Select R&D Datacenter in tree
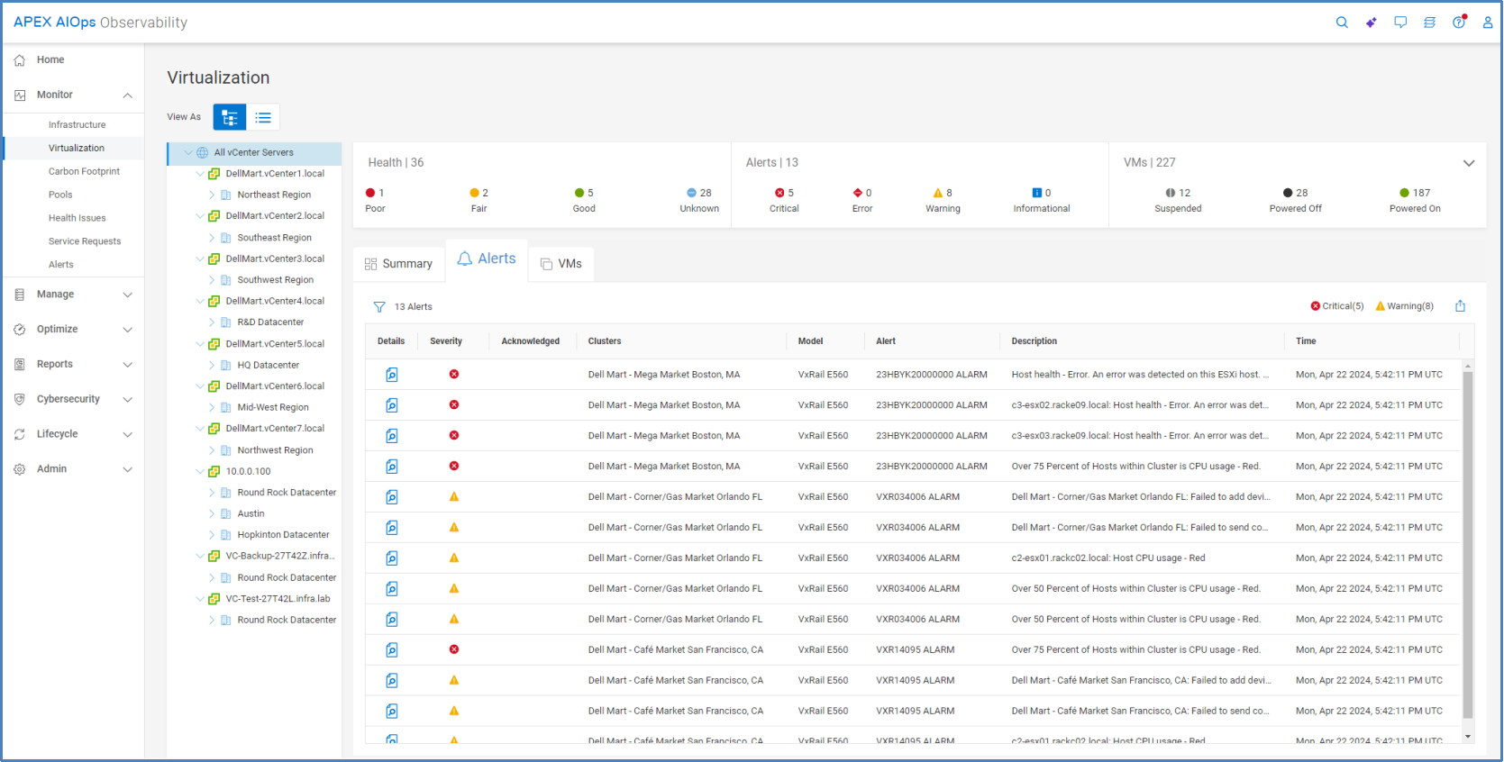 point(270,322)
